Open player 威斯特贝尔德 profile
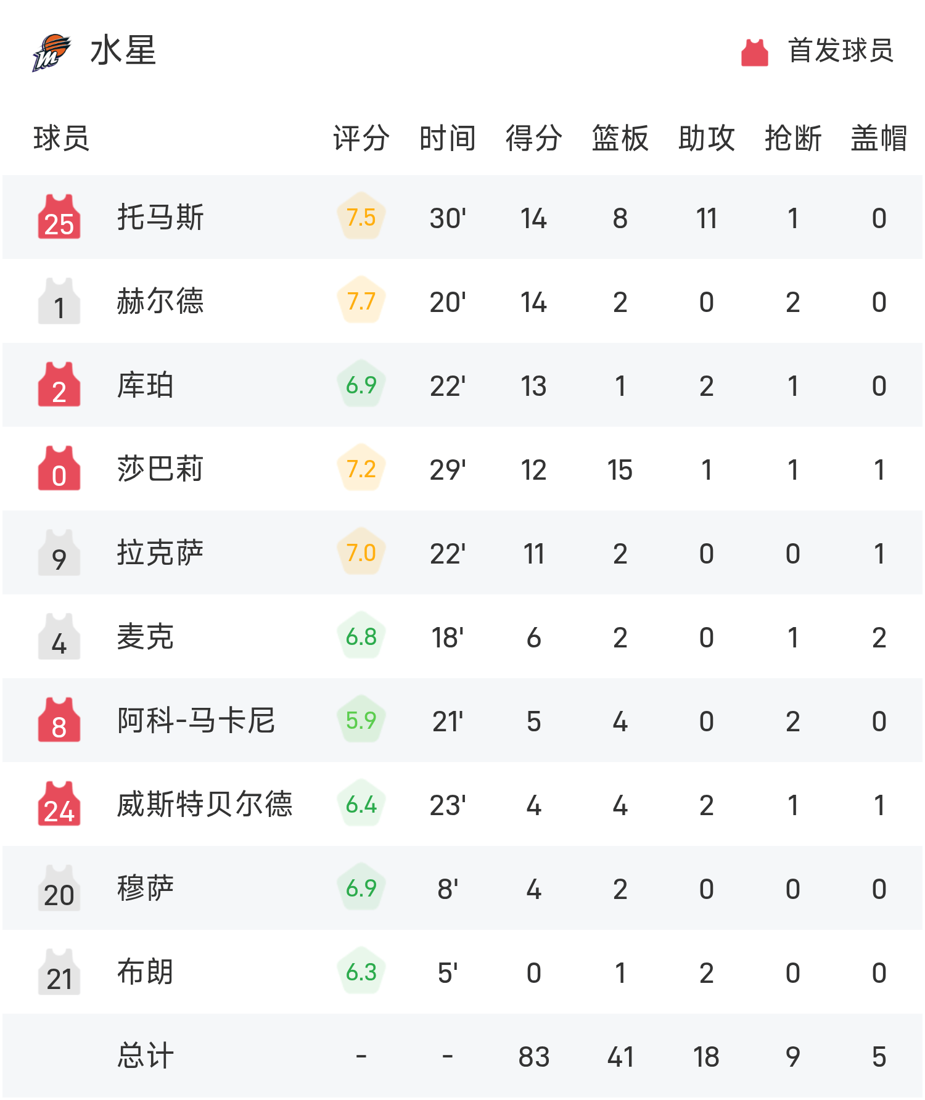Viewport: 925px width, 1100px height. 205,804
